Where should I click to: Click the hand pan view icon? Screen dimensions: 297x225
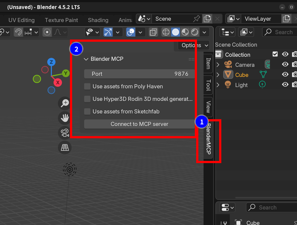pyautogui.click(x=65, y=118)
